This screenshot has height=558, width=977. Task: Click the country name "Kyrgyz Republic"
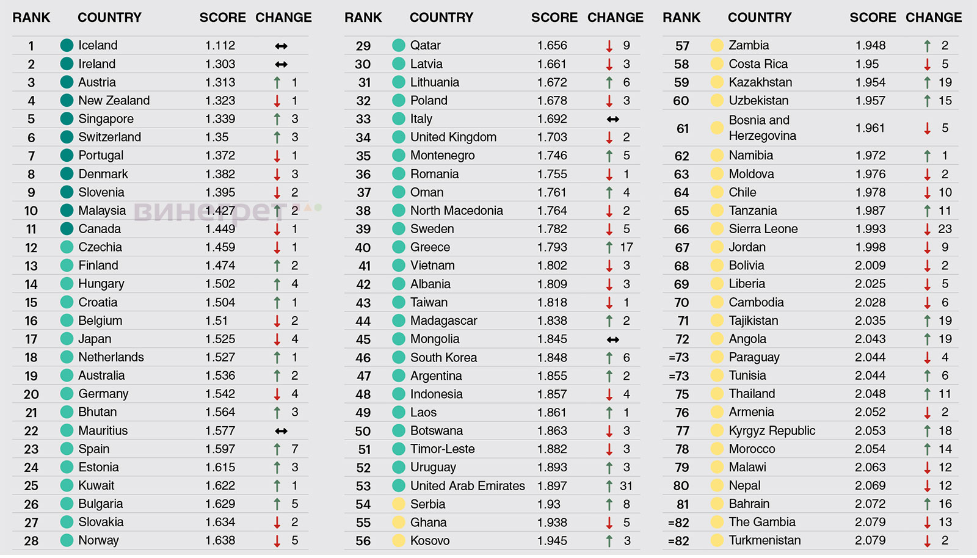(772, 431)
